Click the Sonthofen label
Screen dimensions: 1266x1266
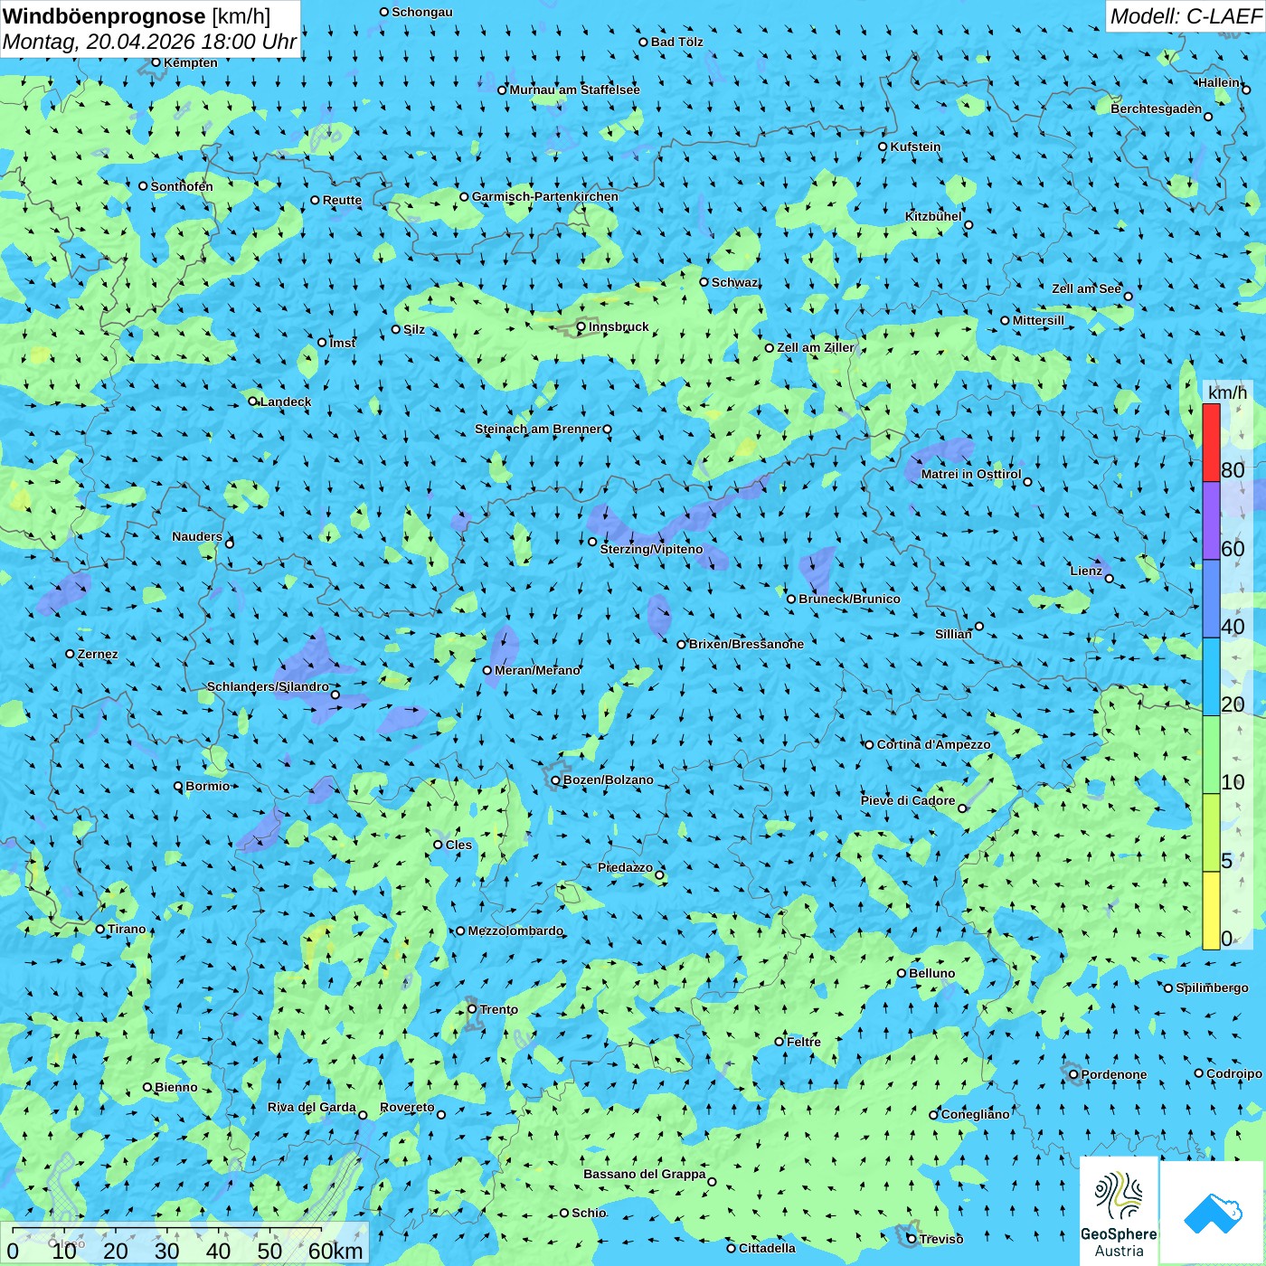pyautogui.click(x=182, y=186)
